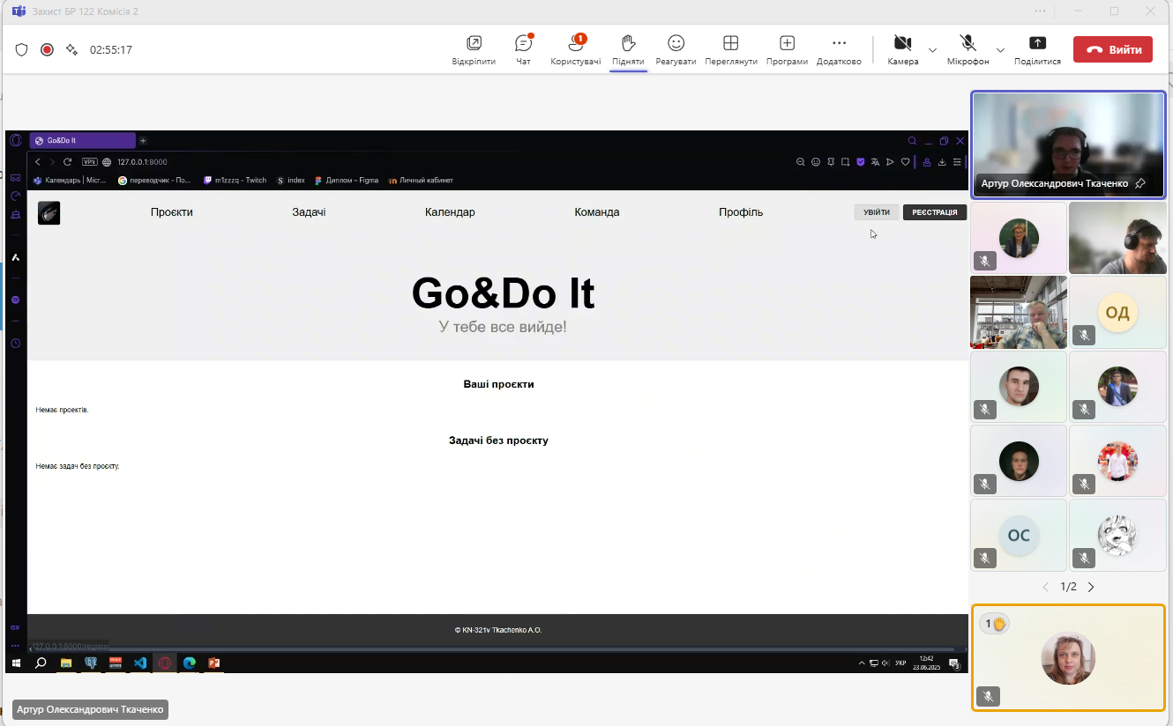Open the Реагувати reactions menu
The image size is (1173, 726).
pos(676,49)
